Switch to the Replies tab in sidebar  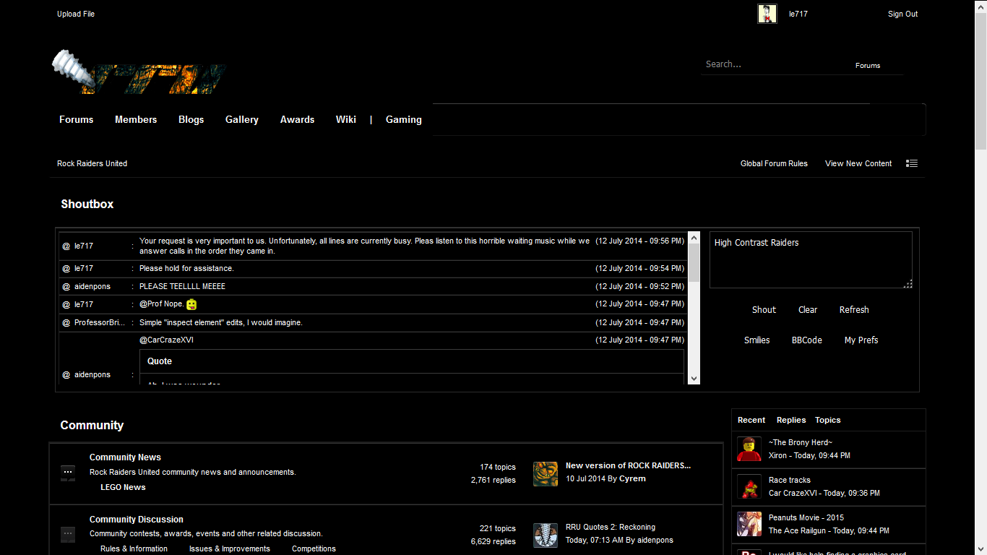(791, 420)
